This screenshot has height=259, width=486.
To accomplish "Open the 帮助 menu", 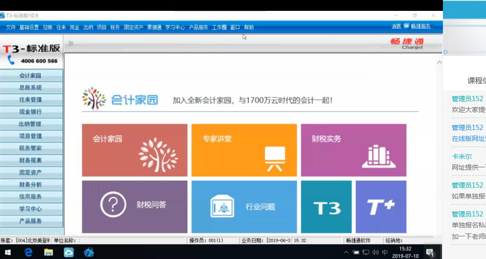I will tap(249, 27).
